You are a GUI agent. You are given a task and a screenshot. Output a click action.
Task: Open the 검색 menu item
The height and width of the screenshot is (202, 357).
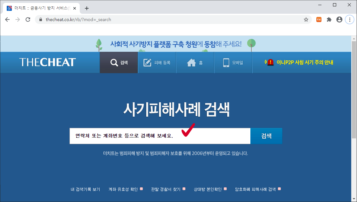coord(119,63)
